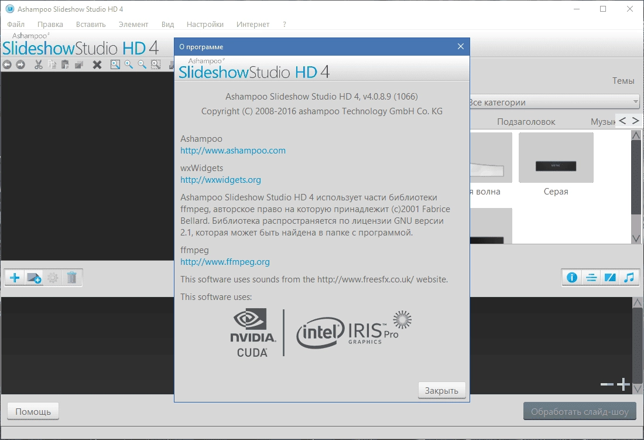Screen dimensions: 644x440
Task: Click the Copy pages icon in toolbar
Action: coord(52,64)
